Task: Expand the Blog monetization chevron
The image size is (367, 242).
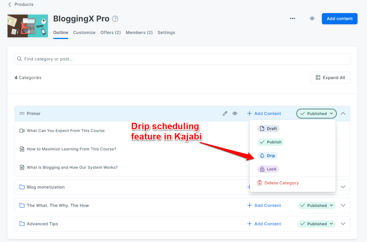Action: click(x=343, y=187)
